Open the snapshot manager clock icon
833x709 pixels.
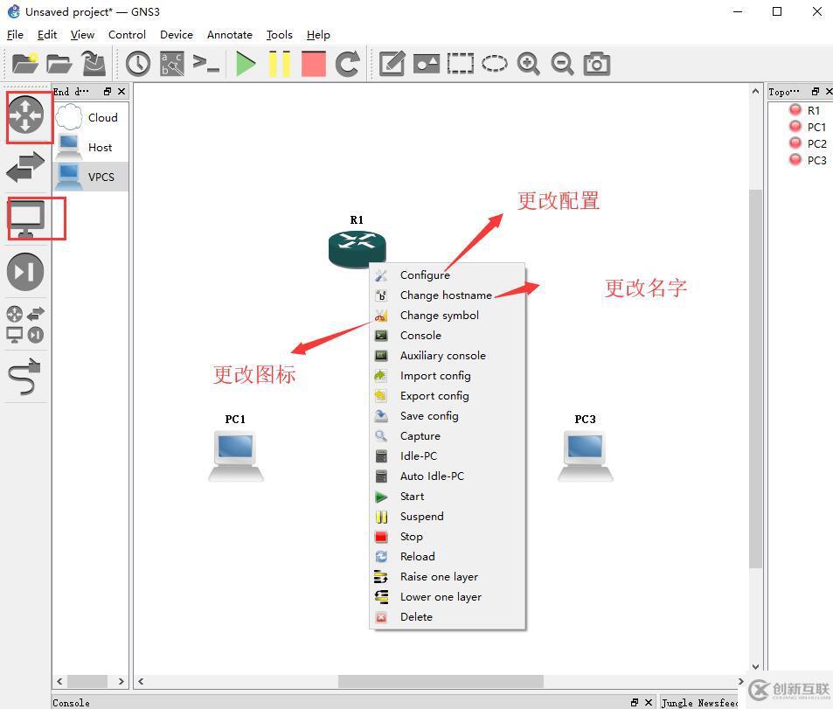pyautogui.click(x=138, y=64)
